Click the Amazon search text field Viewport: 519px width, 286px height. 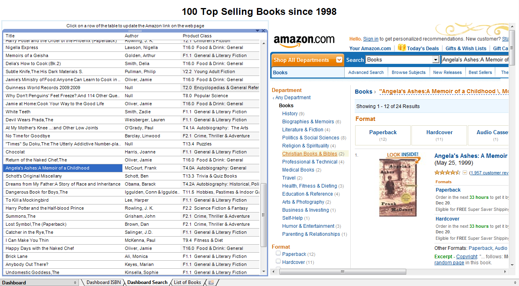pyautogui.click(x=475, y=60)
